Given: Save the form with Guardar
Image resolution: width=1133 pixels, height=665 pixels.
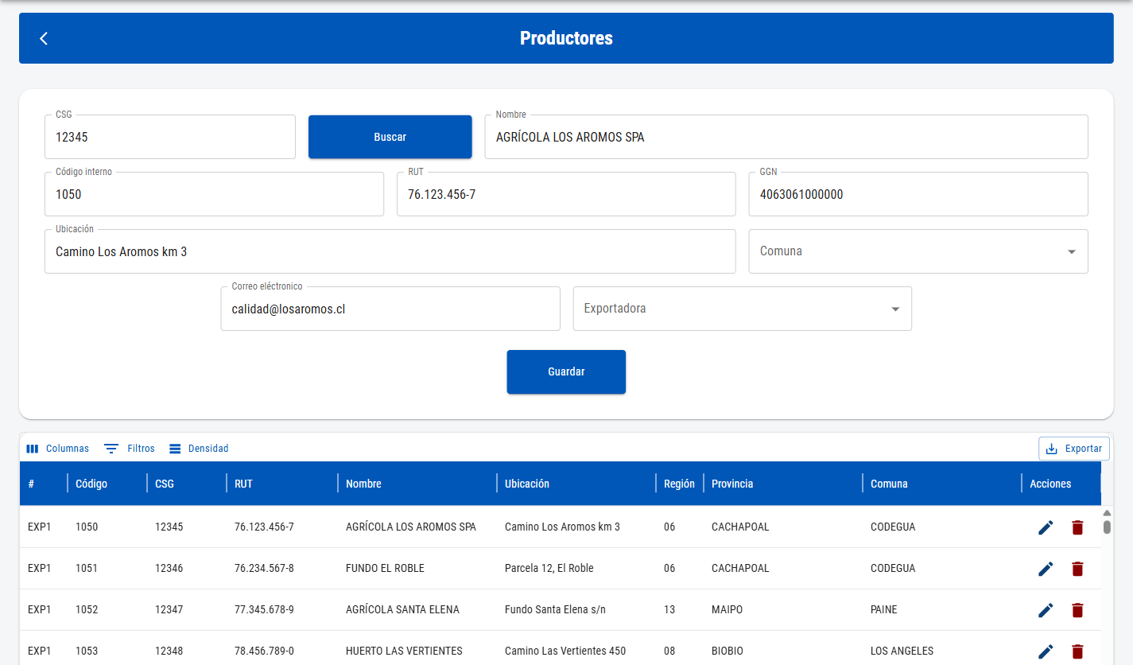Looking at the screenshot, I should tap(566, 371).
